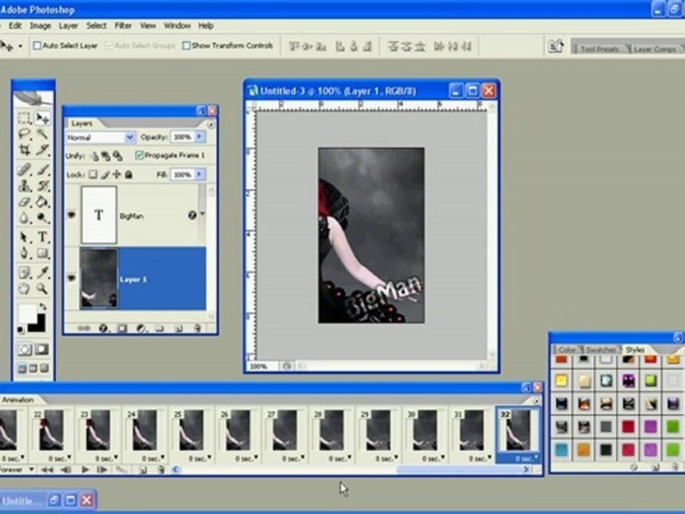Viewport: 685px width, 514px height.
Task: Open the Normal blend mode dropdown
Action: point(129,137)
